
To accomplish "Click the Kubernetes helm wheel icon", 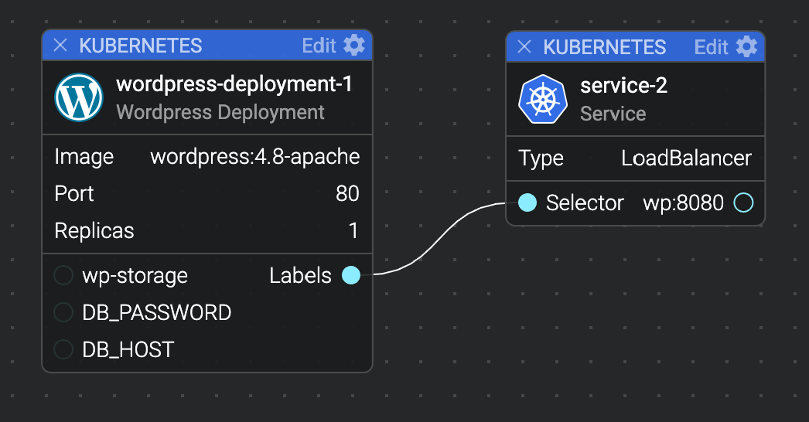I will click(543, 99).
